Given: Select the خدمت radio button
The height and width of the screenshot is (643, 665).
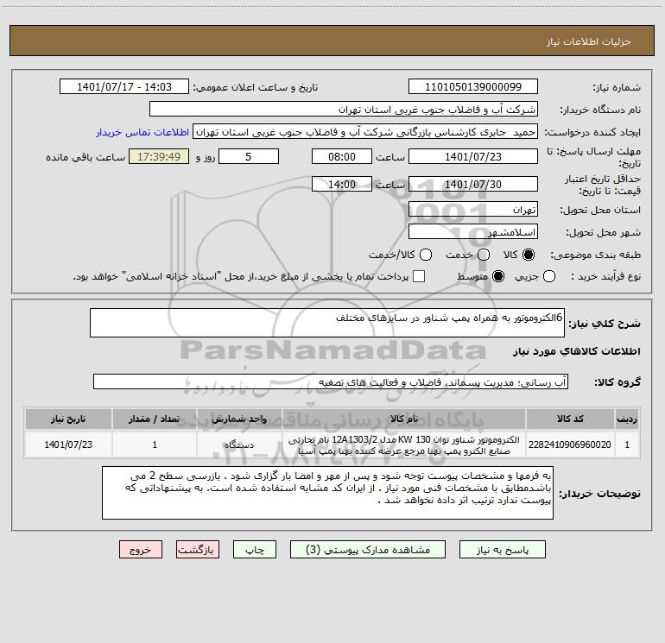Looking at the screenshot, I should coord(484,255).
